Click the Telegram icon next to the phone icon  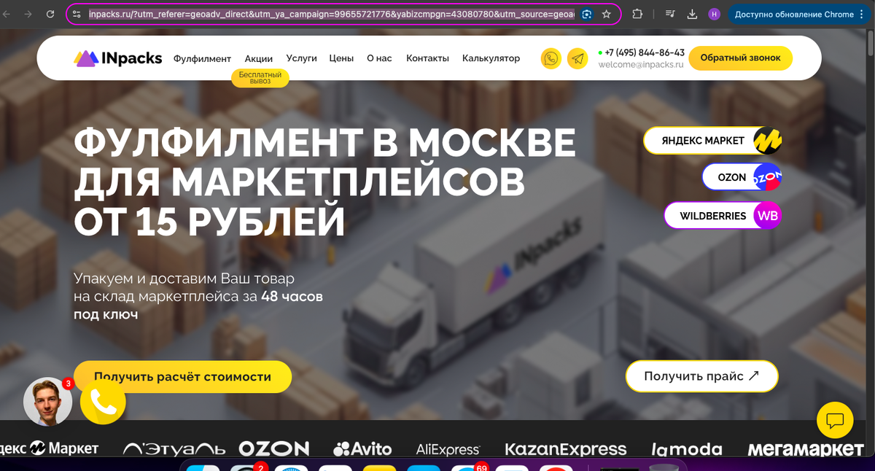coord(577,58)
